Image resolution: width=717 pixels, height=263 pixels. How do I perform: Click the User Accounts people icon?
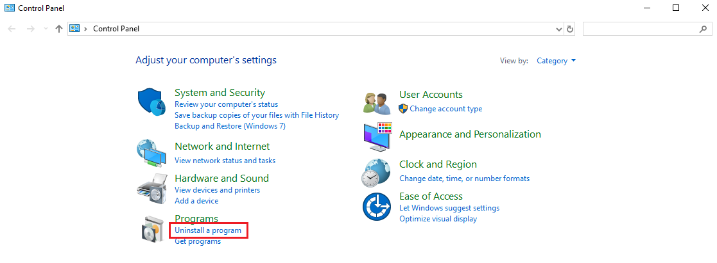click(377, 102)
